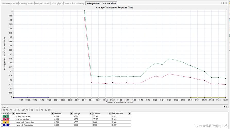Expand the Std. Deviation column dropdown
The width and height of the screenshot is (230, 129).
[x=129, y=114]
